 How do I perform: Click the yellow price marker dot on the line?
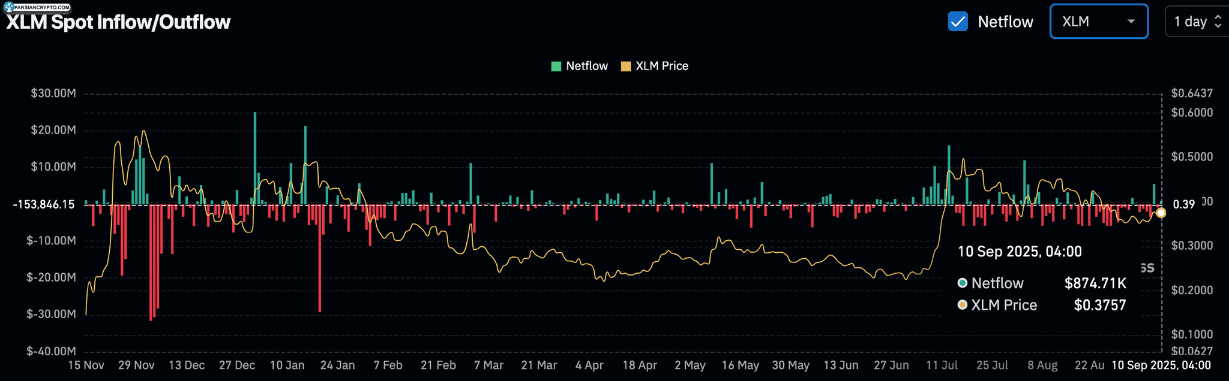tap(1161, 213)
